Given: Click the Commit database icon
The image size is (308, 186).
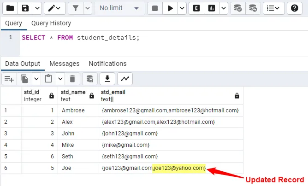Looking at the screenshot, I should click(237, 8).
